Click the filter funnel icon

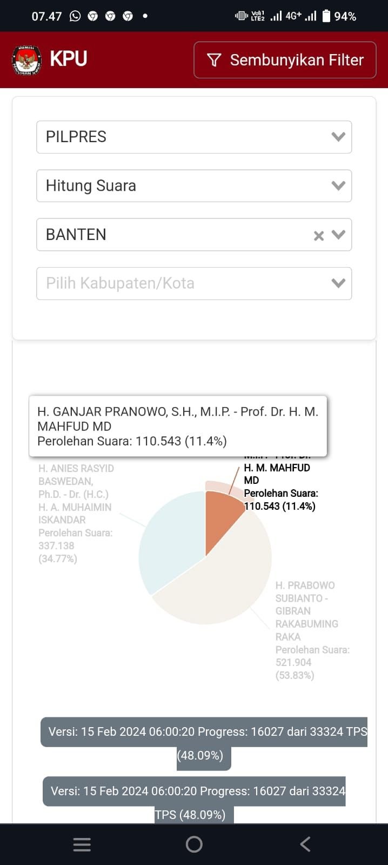tap(215, 60)
